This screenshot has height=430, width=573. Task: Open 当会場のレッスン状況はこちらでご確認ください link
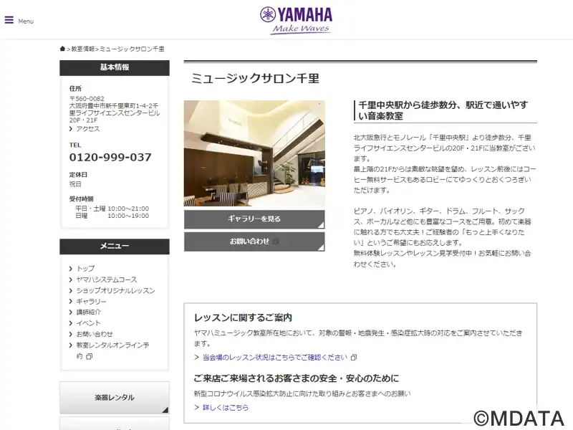pos(275,357)
